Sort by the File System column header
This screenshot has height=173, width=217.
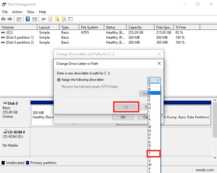pos(92,27)
